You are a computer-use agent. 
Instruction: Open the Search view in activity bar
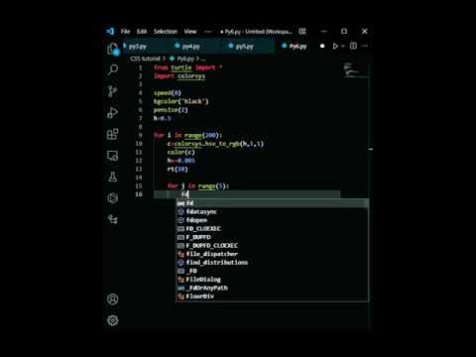point(113,69)
